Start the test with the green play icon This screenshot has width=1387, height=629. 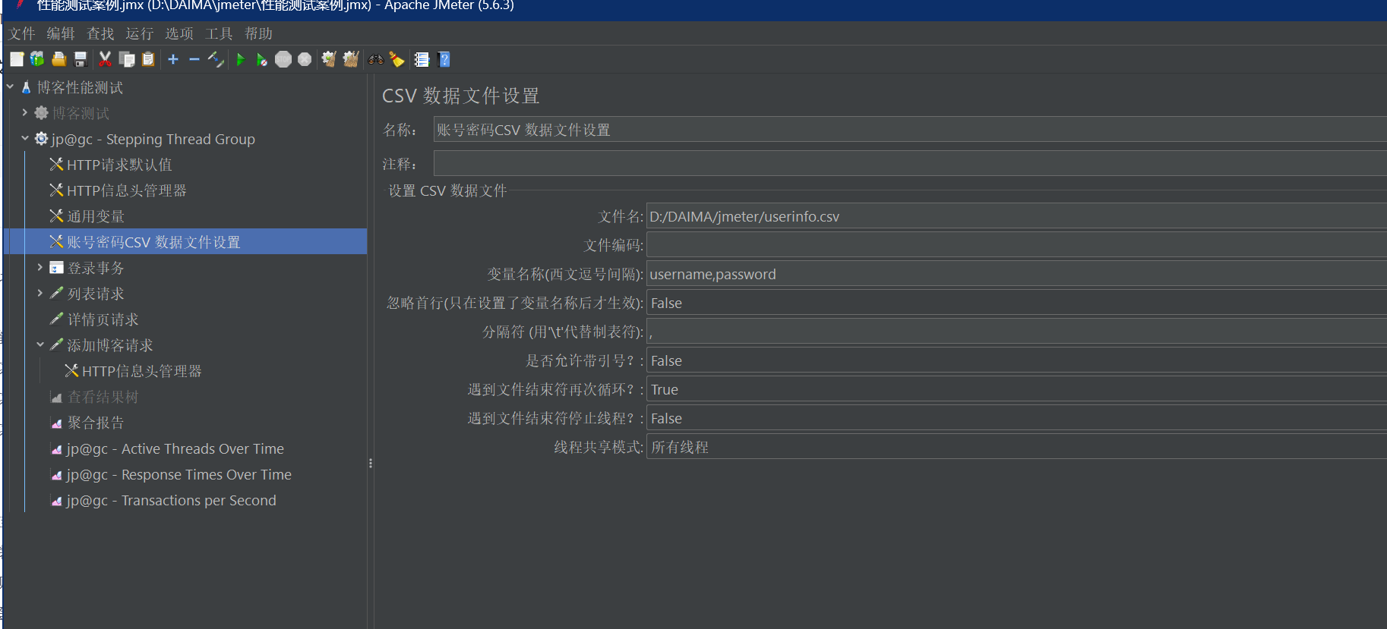(x=241, y=59)
